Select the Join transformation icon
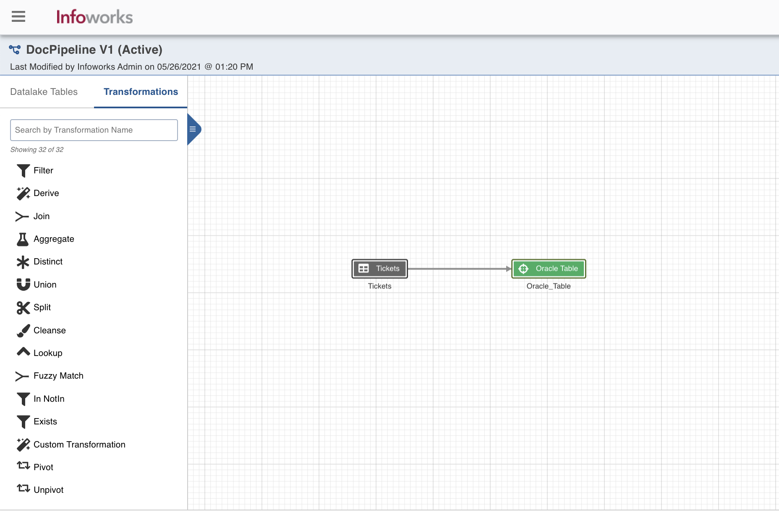779x518 pixels. [x=22, y=216]
